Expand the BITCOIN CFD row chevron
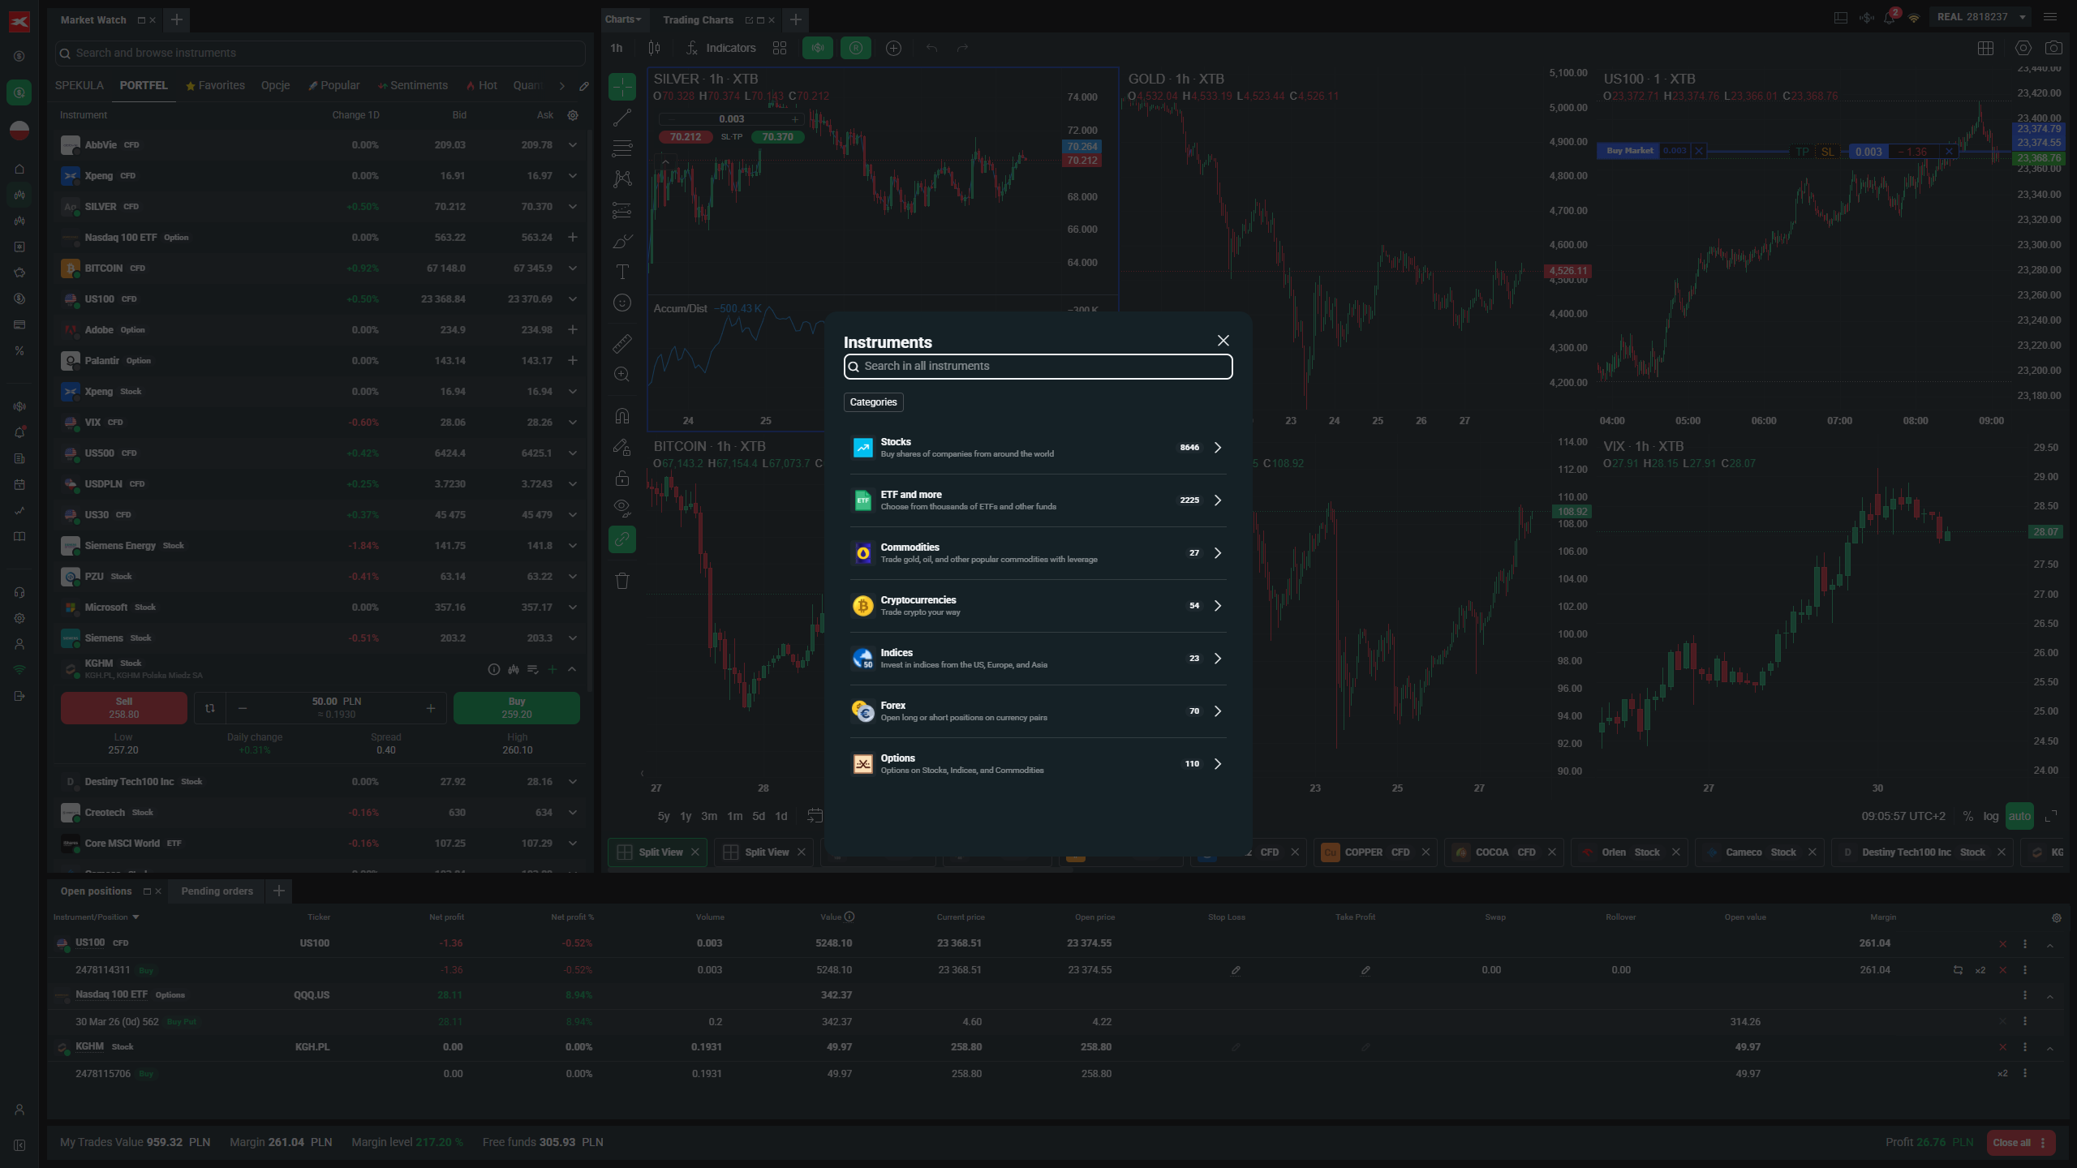 (573, 268)
